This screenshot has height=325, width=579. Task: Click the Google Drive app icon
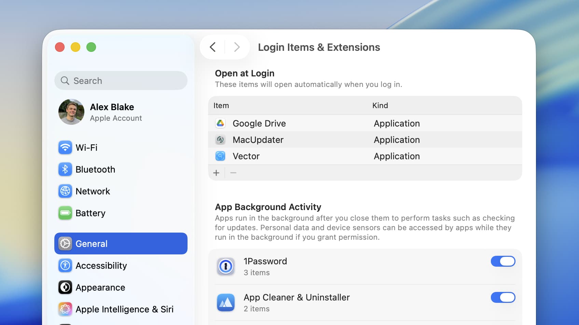point(221,123)
